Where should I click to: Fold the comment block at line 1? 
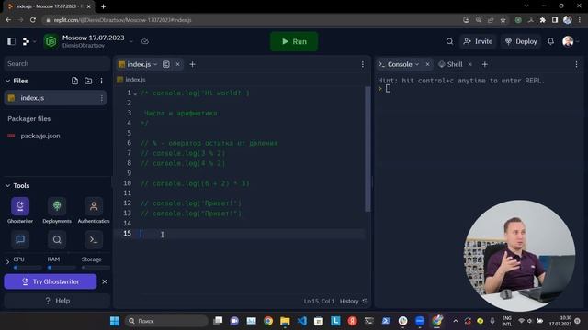[x=135, y=93]
